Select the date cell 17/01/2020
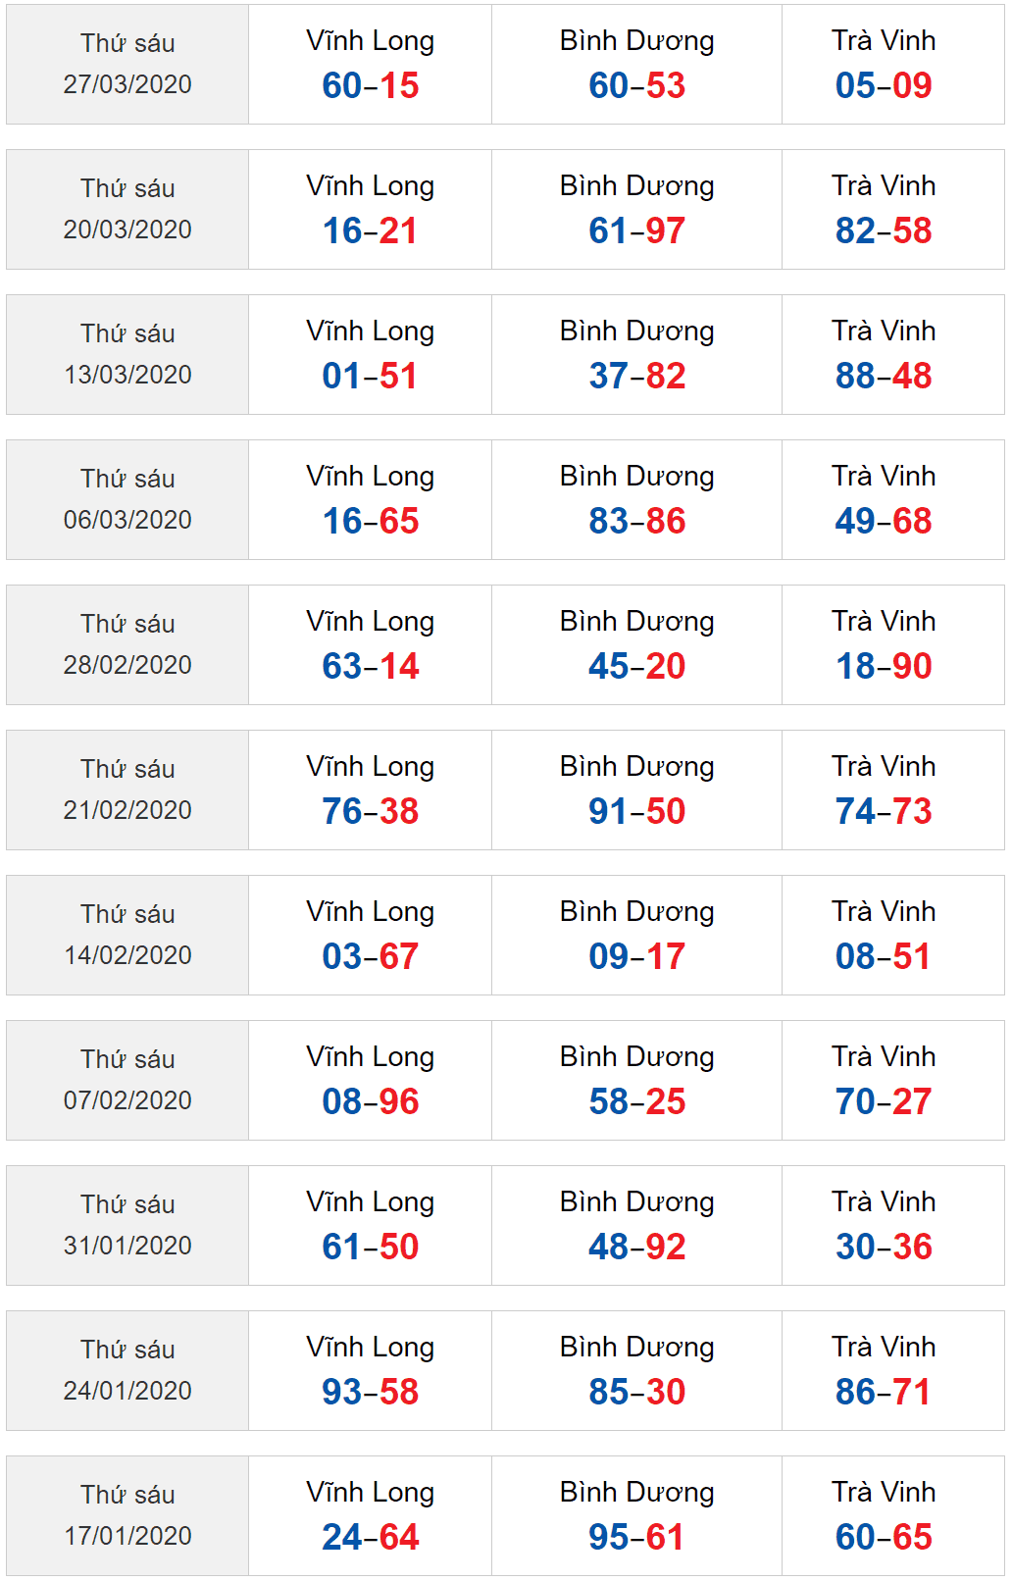 127,1516
